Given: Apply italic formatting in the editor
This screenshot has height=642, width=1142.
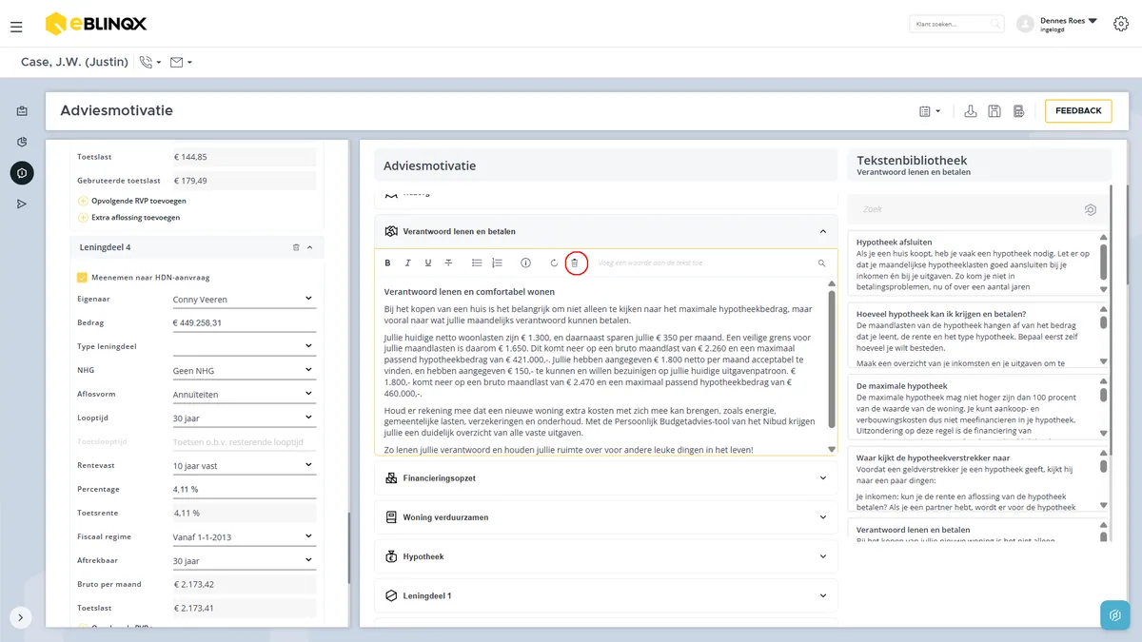Looking at the screenshot, I should (408, 263).
